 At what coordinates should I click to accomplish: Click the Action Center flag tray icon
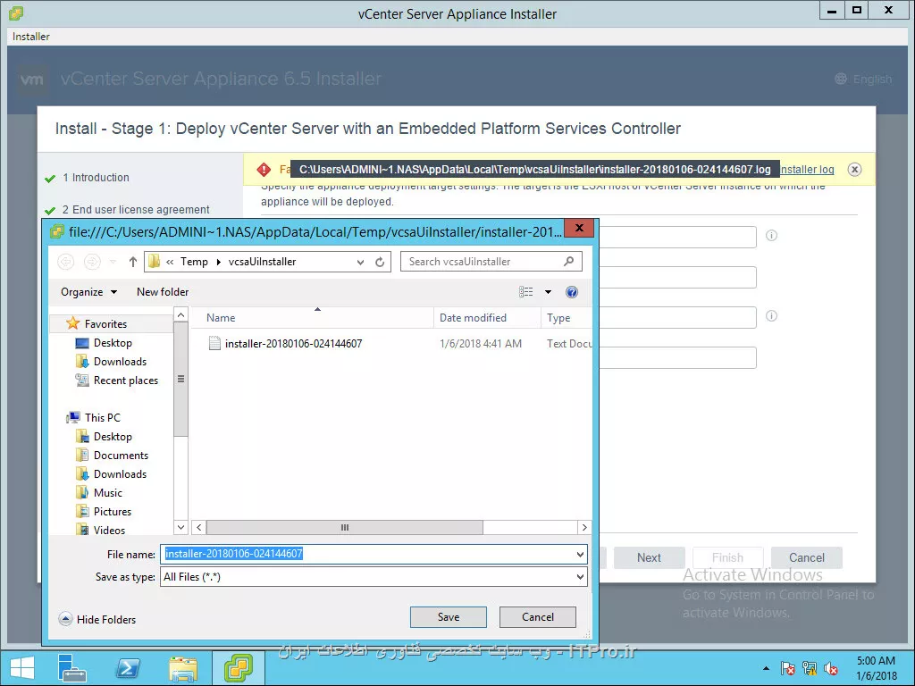pos(788,668)
